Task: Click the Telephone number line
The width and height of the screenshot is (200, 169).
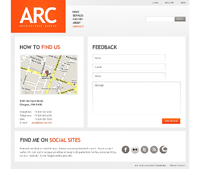Action: pyautogui.click(x=36, y=116)
